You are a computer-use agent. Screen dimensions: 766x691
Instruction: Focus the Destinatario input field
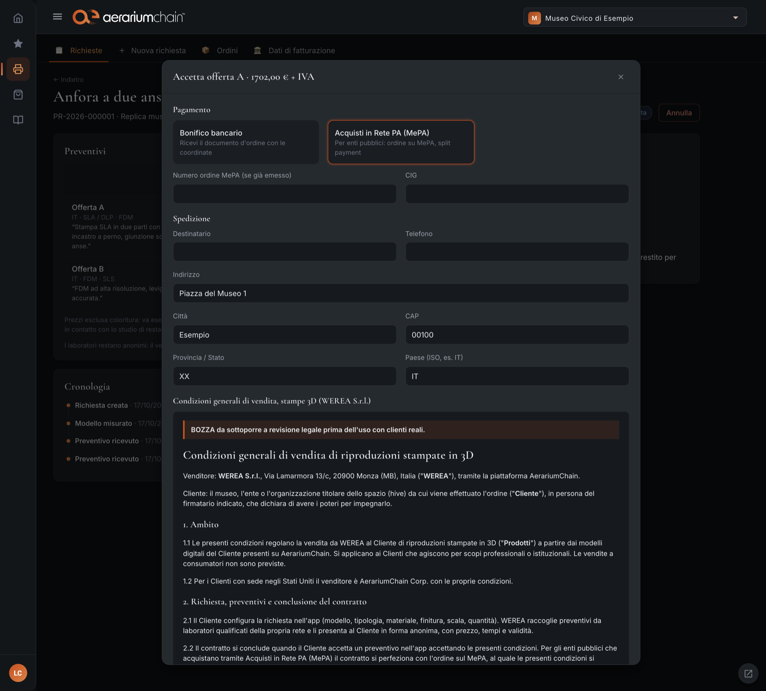[285, 252]
